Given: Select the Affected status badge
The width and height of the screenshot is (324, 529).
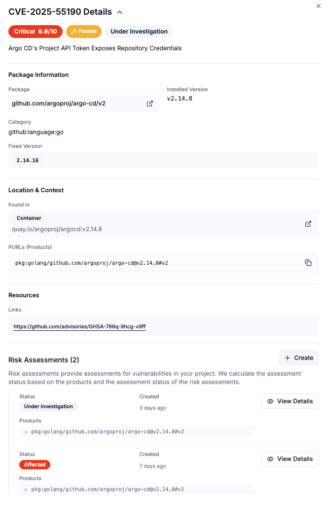Looking at the screenshot, I should point(35,464).
